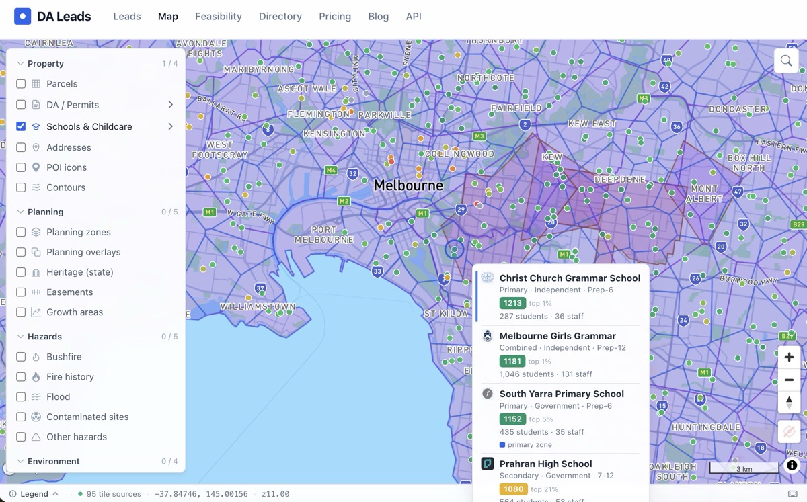This screenshot has height=502, width=807.
Task: Enable the Addresses checkbox
Action: coord(21,147)
